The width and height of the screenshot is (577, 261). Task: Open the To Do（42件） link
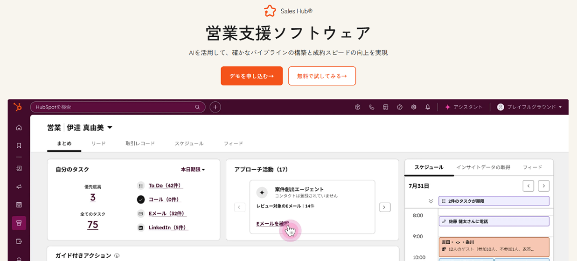[x=166, y=185]
